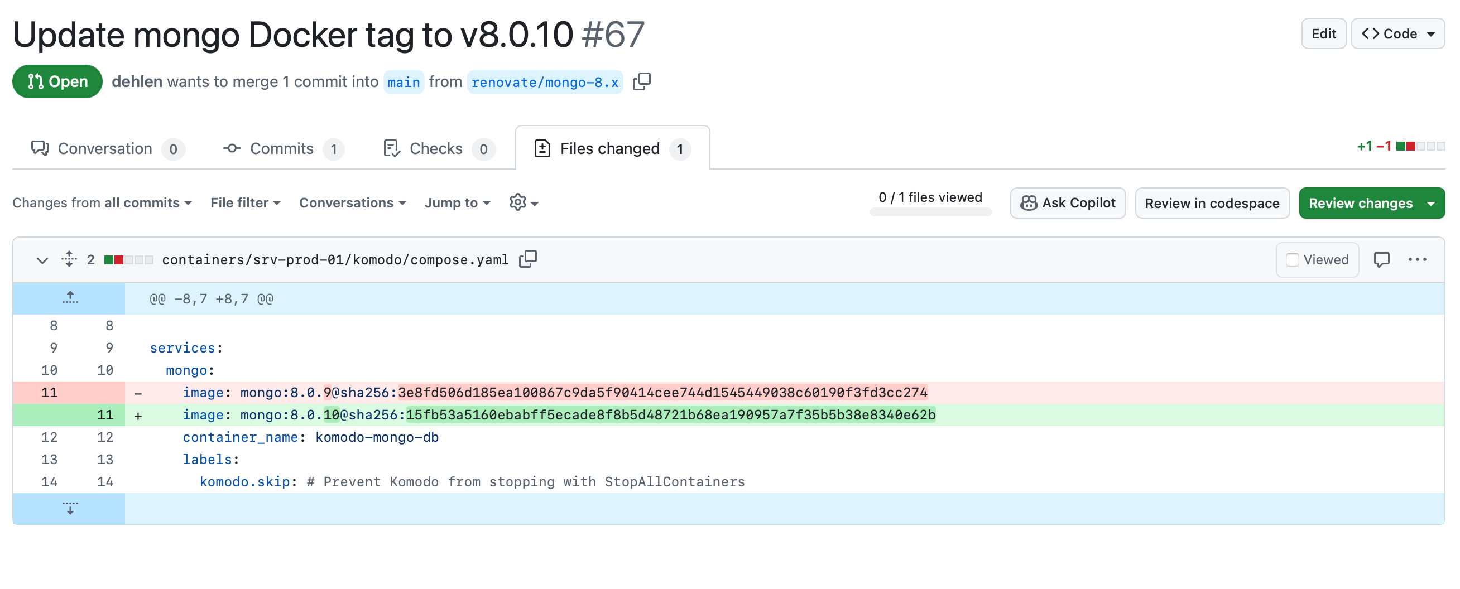Switch to the Checks tab

tap(436, 148)
